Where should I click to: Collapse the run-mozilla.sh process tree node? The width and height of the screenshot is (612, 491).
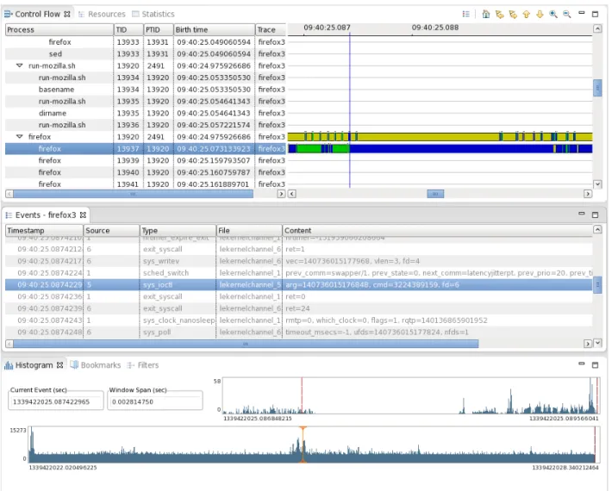coord(19,65)
